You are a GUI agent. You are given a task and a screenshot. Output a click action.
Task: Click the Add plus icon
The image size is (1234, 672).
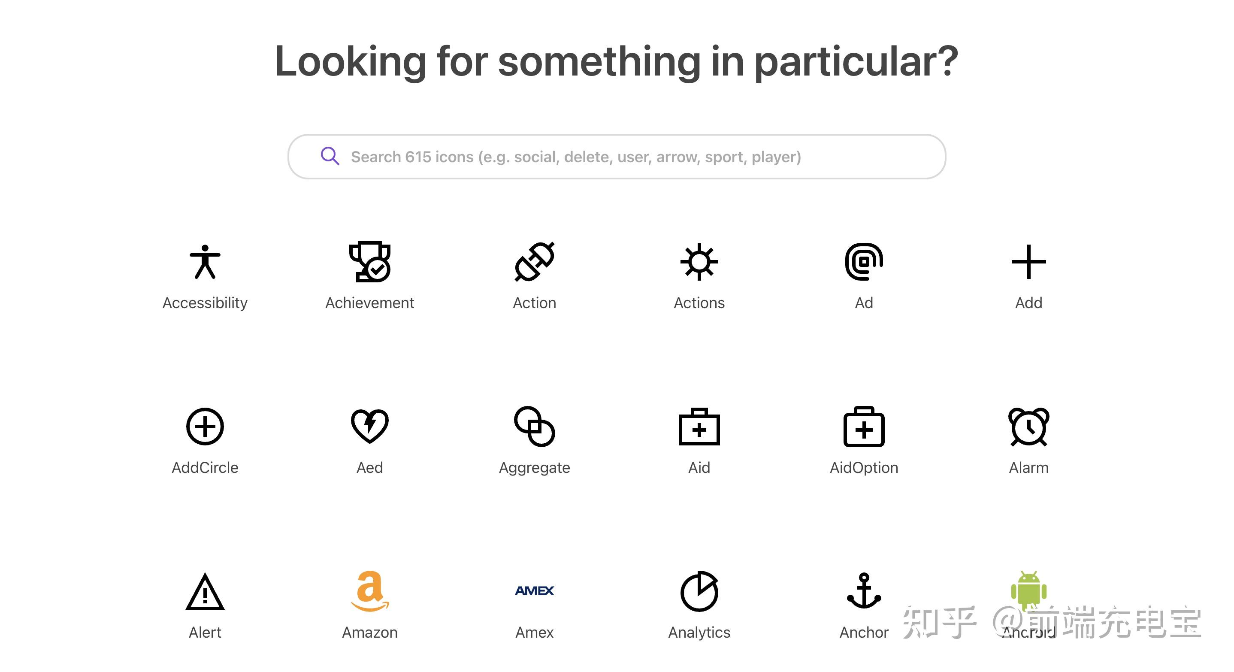pos(1029,261)
